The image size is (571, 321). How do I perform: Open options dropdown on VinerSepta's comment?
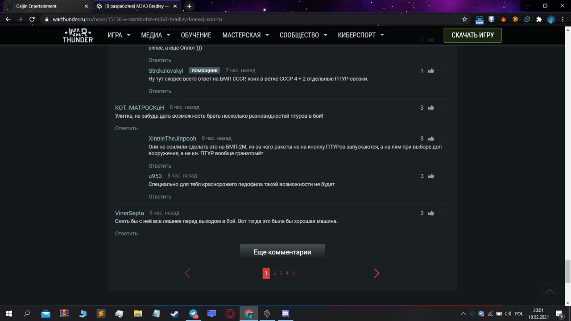tap(442, 213)
